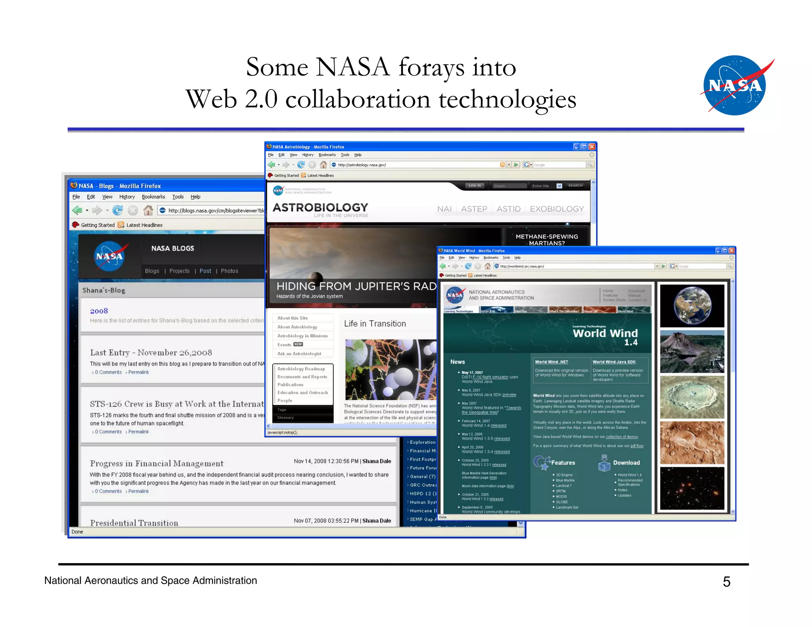Click Forward arrow in NASA Blogs window

coord(97,210)
